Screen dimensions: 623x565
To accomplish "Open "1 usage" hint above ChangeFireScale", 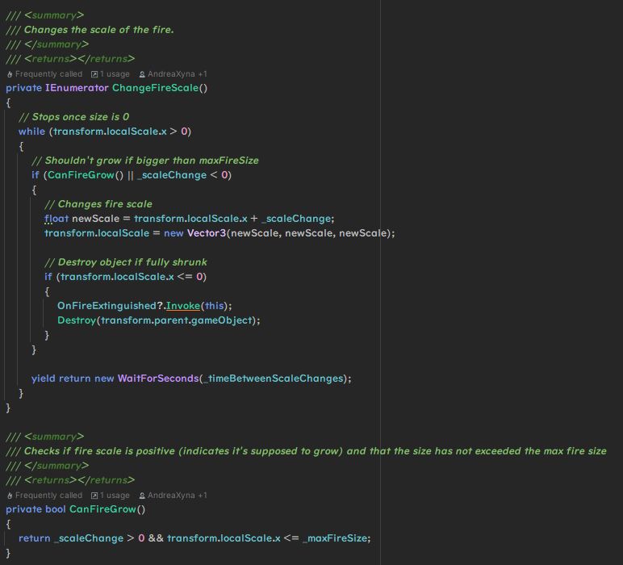I will (x=115, y=73).
